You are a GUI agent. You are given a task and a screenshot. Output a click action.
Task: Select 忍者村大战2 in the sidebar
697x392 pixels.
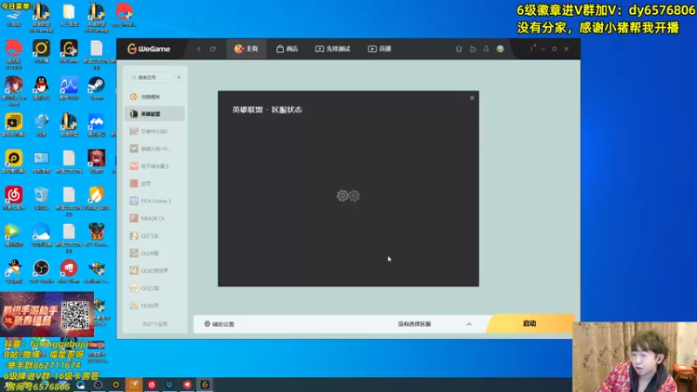[x=155, y=132]
